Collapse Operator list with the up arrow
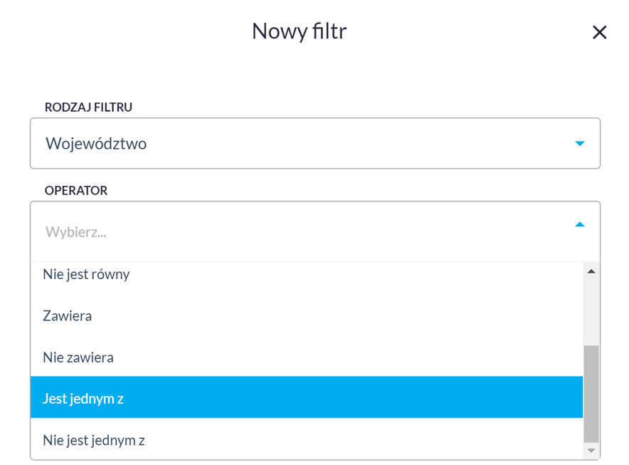629x465 pixels. click(x=580, y=224)
